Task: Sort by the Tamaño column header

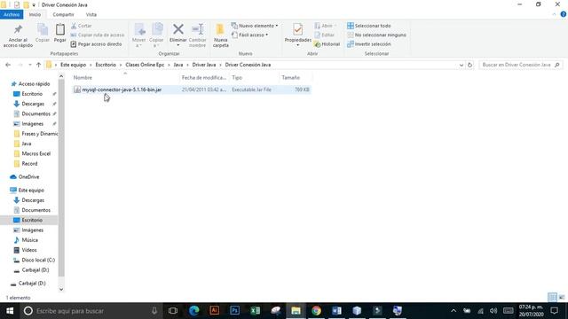Action: point(290,77)
